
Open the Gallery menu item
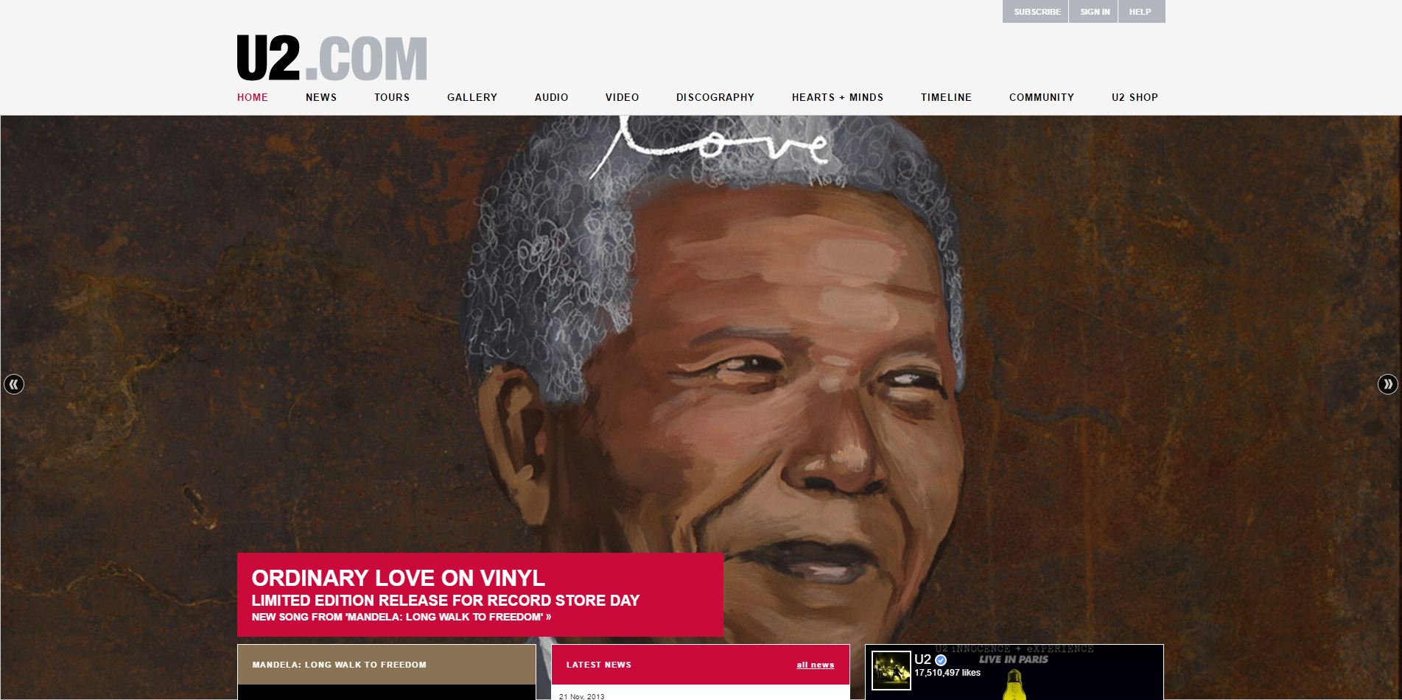472,97
